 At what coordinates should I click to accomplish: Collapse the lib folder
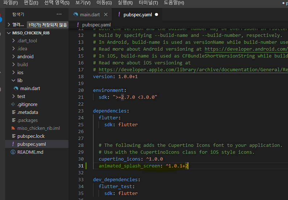tap(13, 81)
